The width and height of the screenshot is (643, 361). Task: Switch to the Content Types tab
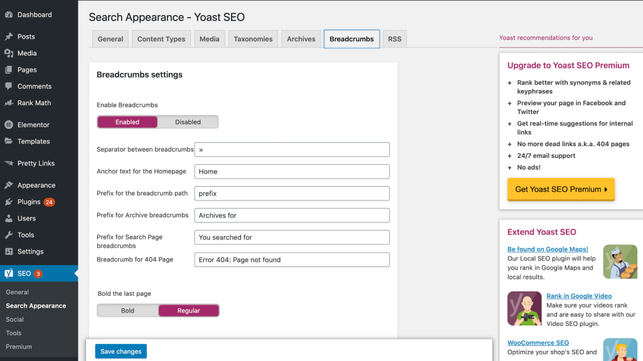tap(161, 39)
